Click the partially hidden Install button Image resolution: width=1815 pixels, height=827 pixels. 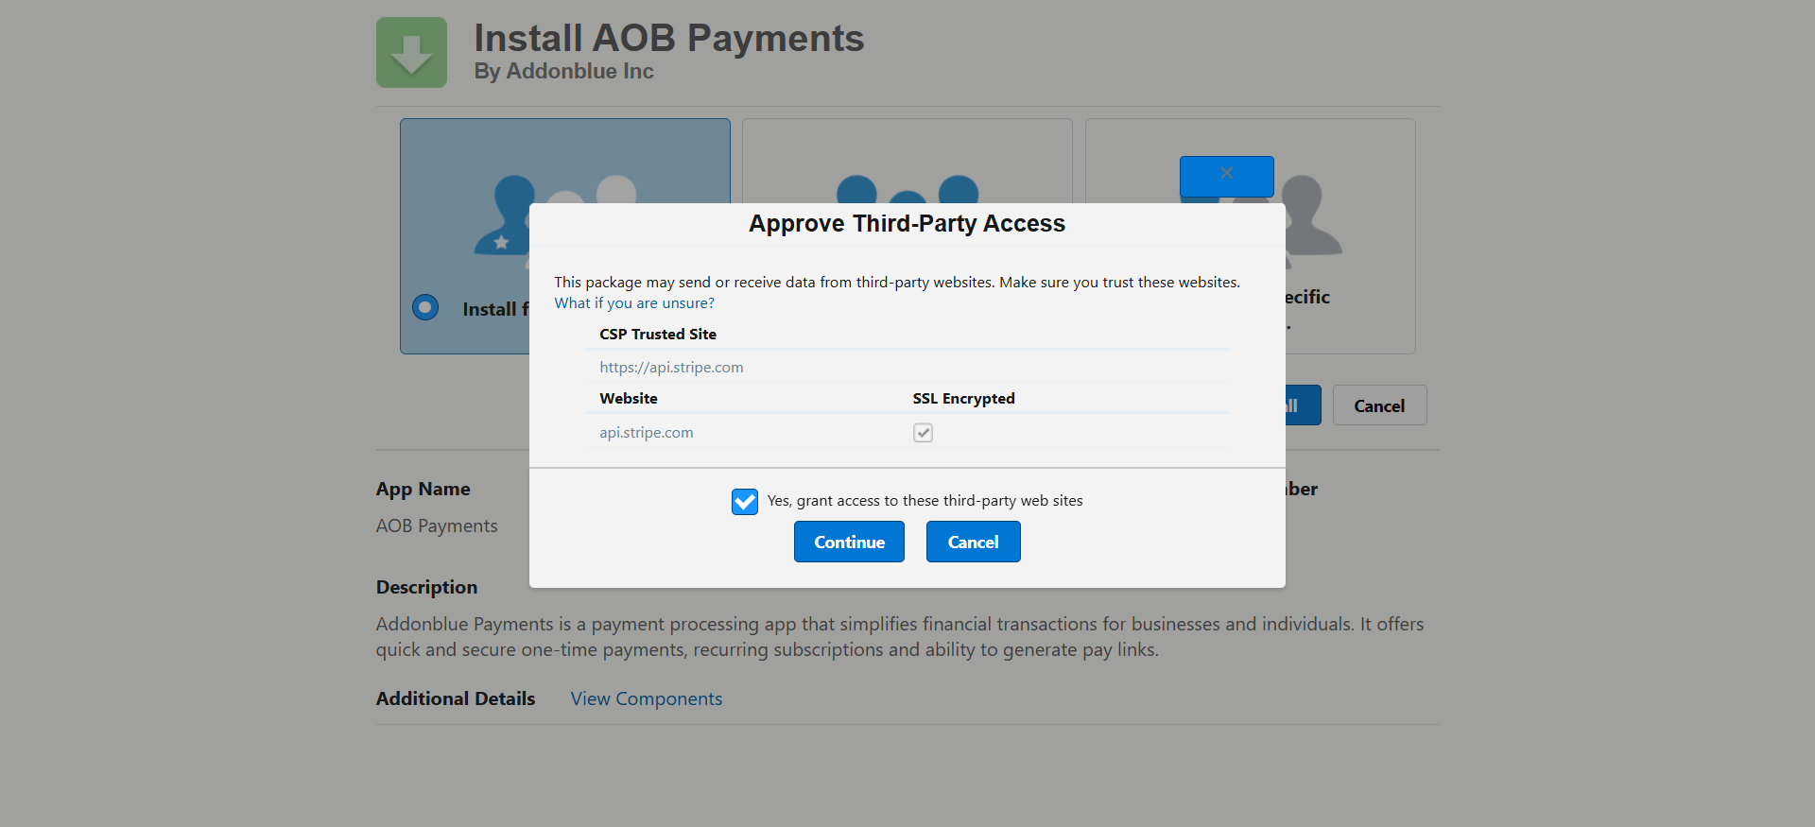point(1303,405)
